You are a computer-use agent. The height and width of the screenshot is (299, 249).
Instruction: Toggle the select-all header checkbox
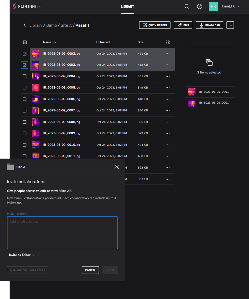click(25, 42)
